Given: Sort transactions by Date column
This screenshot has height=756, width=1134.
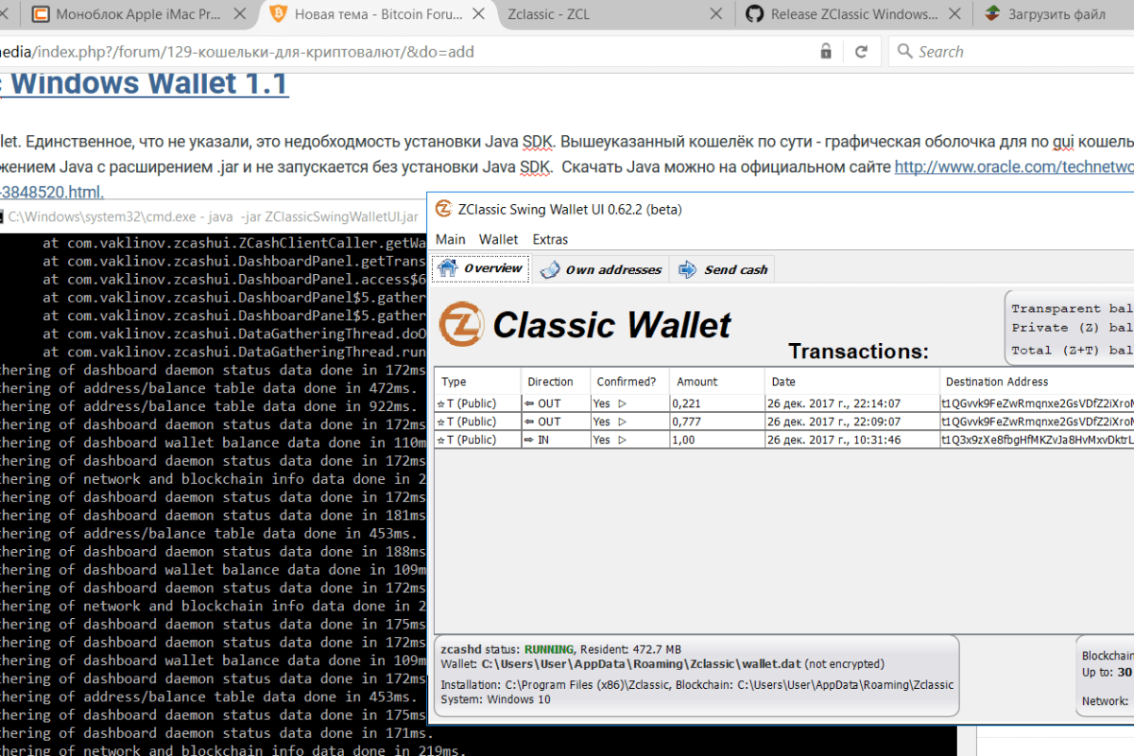Looking at the screenshot, I should click(x=851, y=382).
